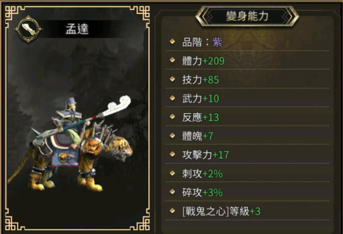The image size is (343, 234).
Task: Select the 體力+209 stat row
Action: (247, 61)
